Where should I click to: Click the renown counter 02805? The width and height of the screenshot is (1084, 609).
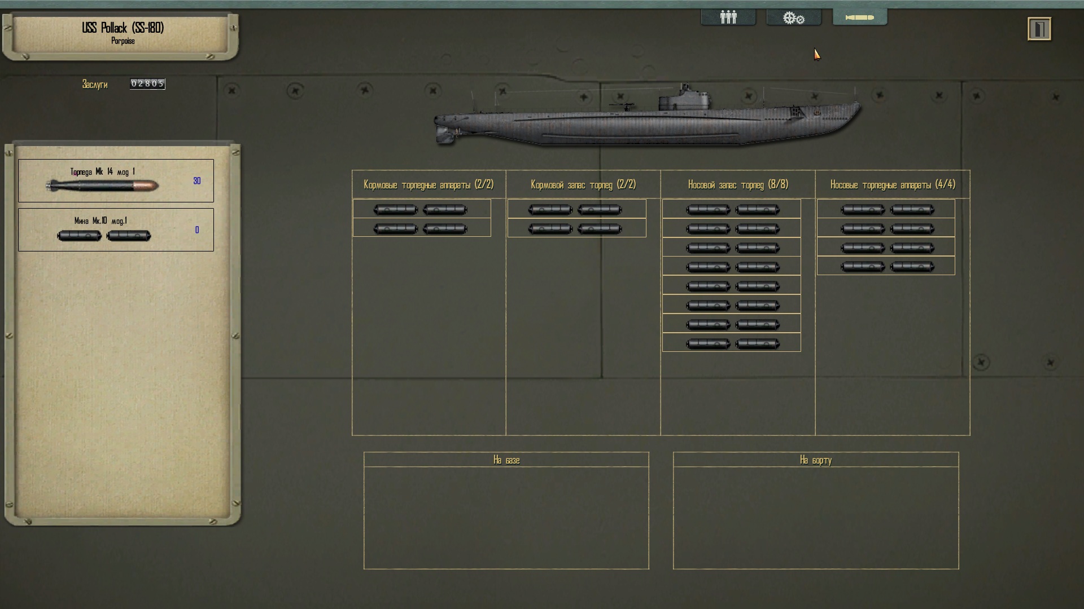pos(147,84)
